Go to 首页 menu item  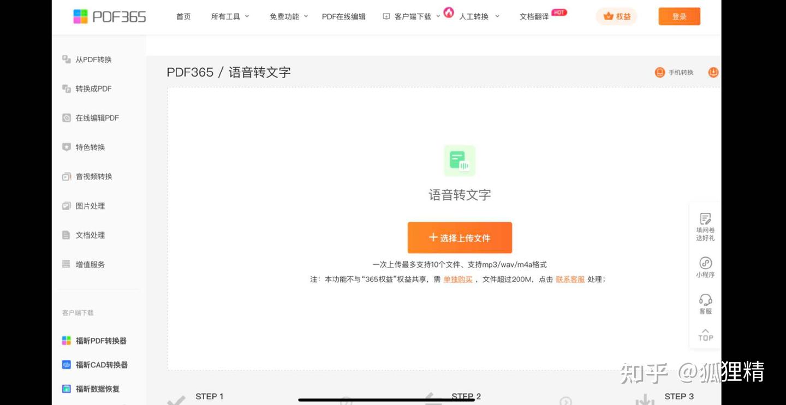[183, 16]
